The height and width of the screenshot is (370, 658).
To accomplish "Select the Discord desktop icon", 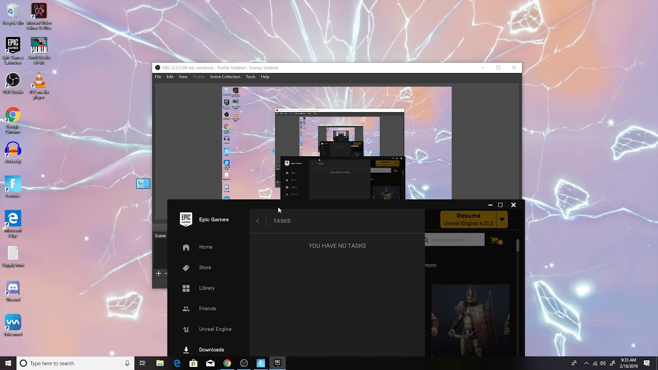I will point(13,291).
